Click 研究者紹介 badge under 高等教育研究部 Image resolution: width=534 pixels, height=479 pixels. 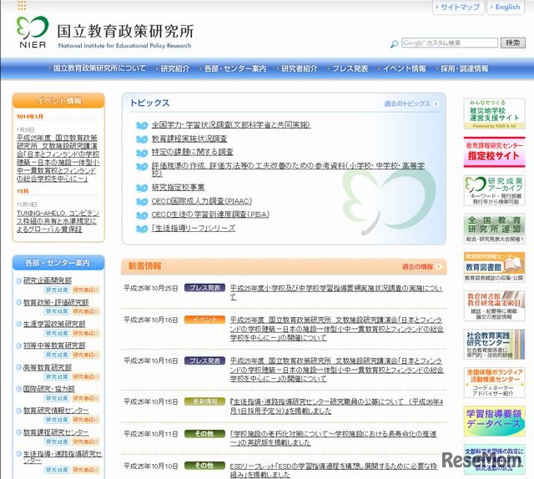85,377
